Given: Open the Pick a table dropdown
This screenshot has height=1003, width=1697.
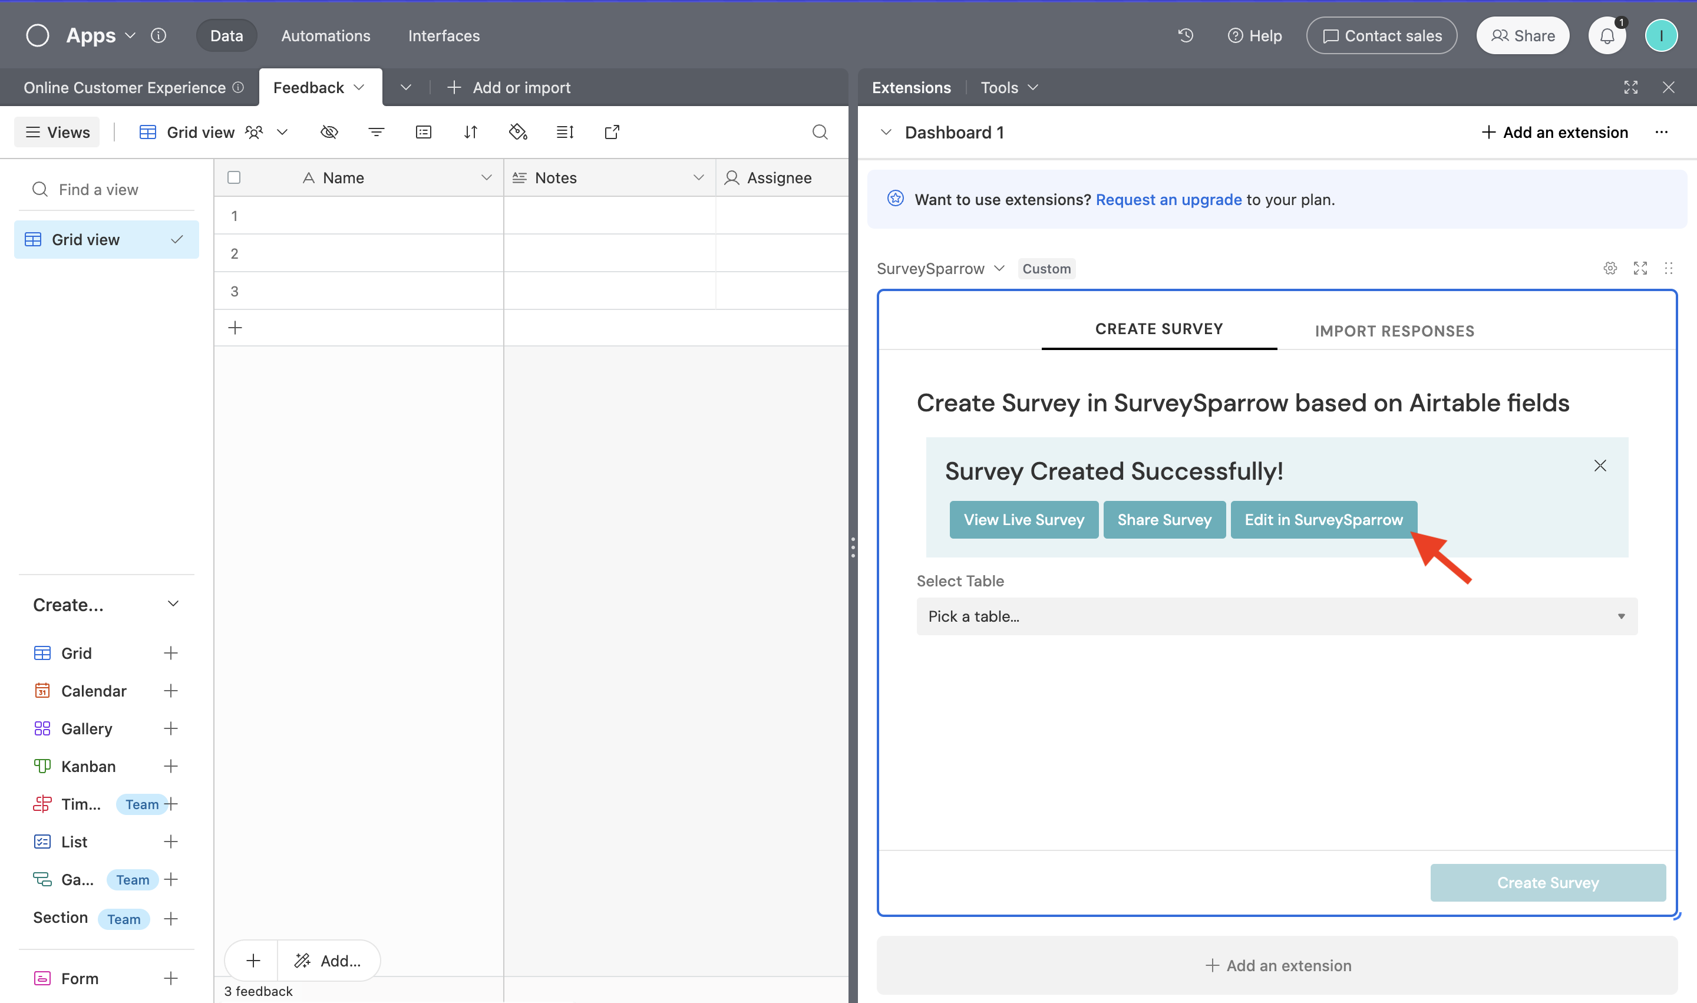Looking at the screenshot, I should [x=1277, y=616].
